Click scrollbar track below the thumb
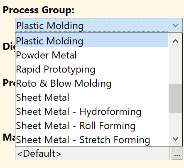 pyautogui.click(x=175, y=123)
